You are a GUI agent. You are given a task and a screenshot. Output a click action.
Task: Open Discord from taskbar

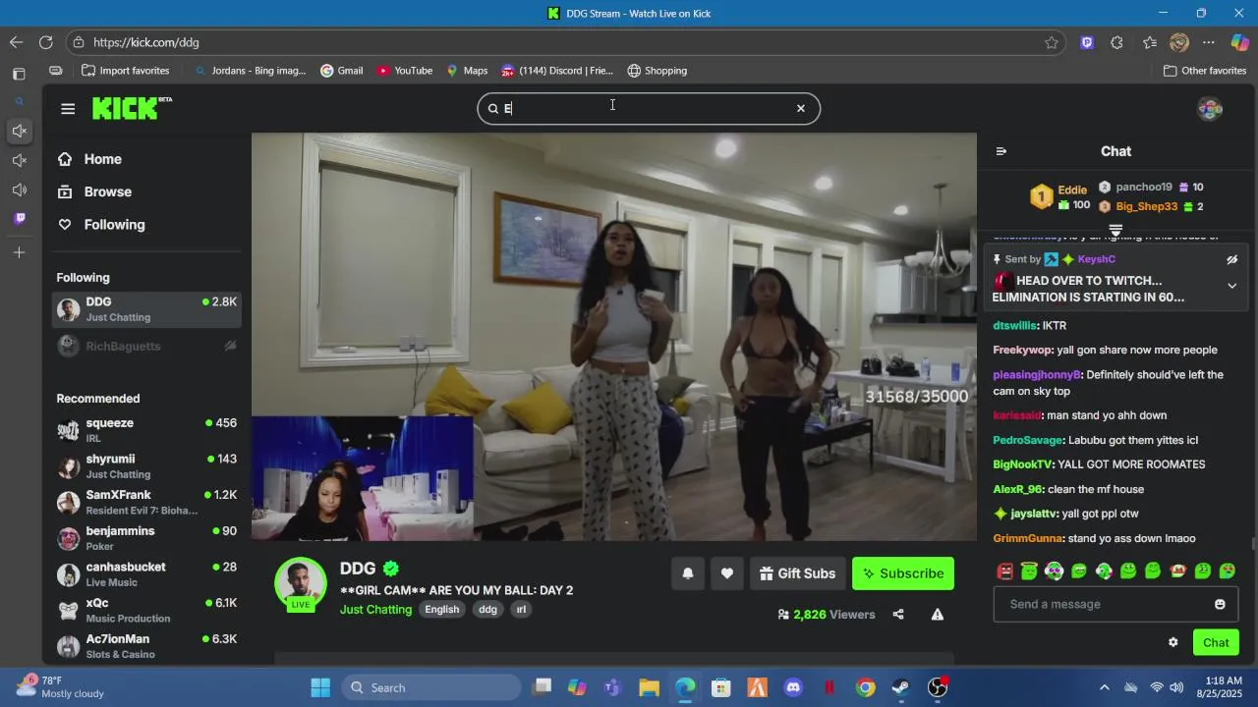(x=793, y=687)
